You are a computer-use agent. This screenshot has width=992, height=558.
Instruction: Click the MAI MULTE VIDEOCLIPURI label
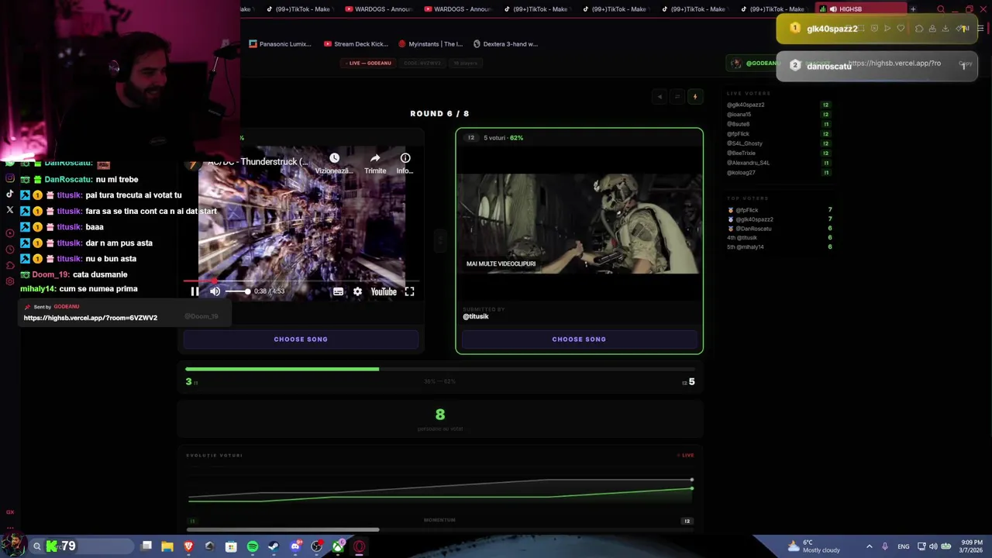[x=501, y=263]
